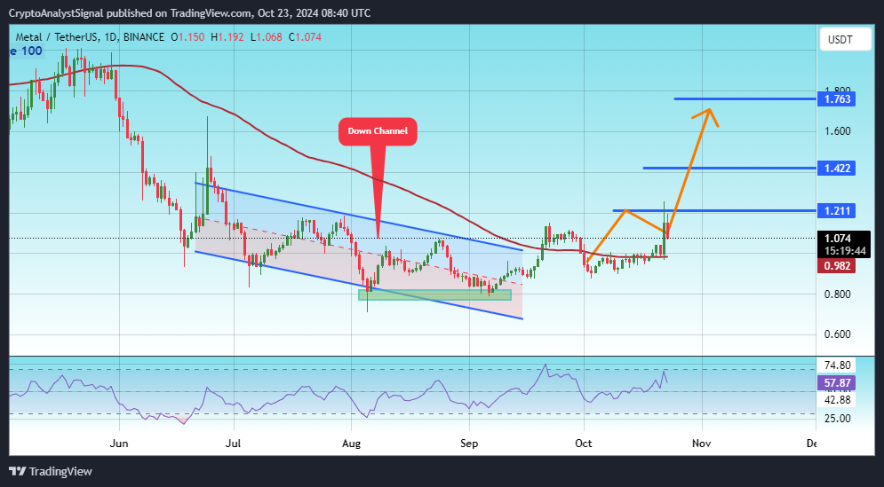Click the 42.88 RSI axis label
Screen dimensions: 884x487
tap(837, 400)
